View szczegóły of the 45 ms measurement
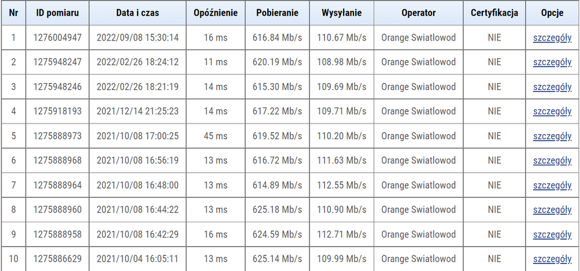This screenshot has width=580, height=271. [552, 136]
